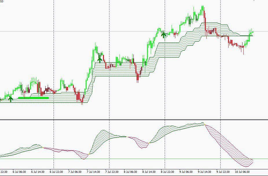This screenshot has width=268, height=176.
Task: Select the green buy arrow near 6 Jul 06:30
Action: (10, 99)
